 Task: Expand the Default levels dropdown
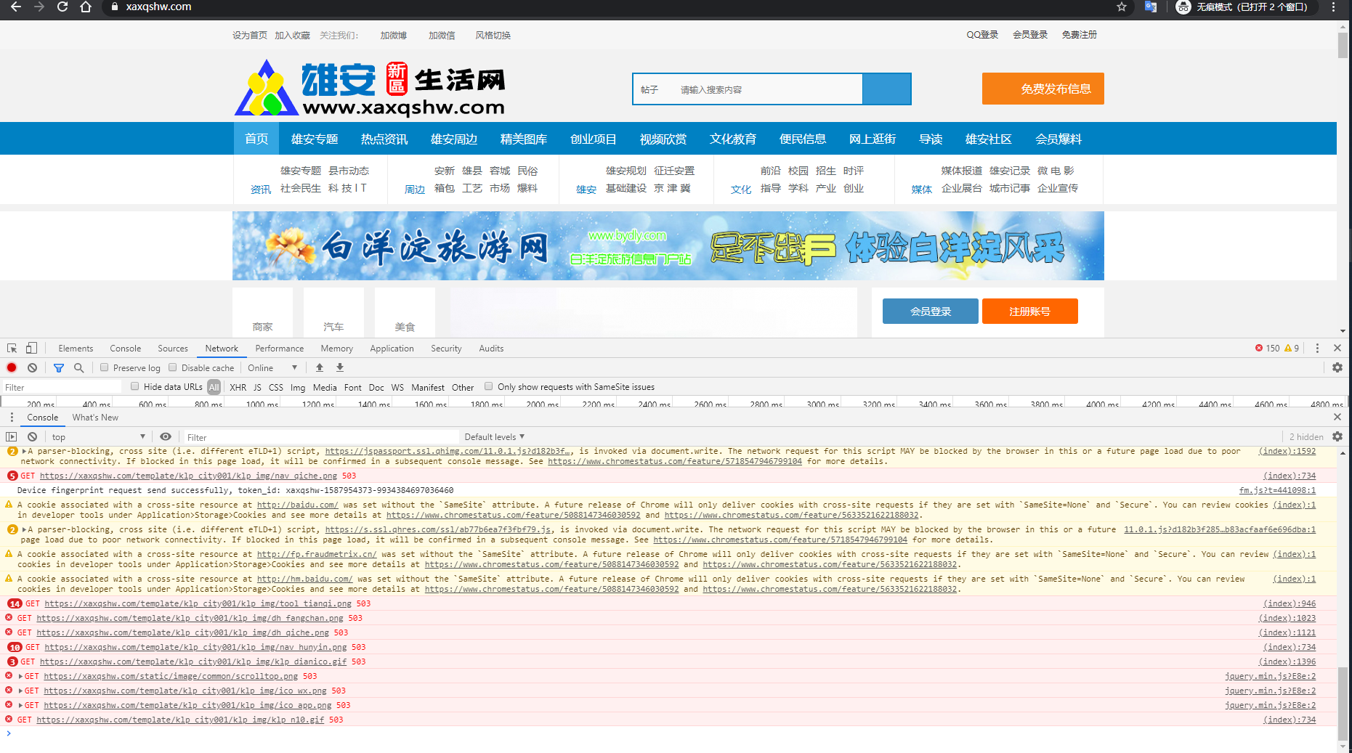[x=494, y=437]
